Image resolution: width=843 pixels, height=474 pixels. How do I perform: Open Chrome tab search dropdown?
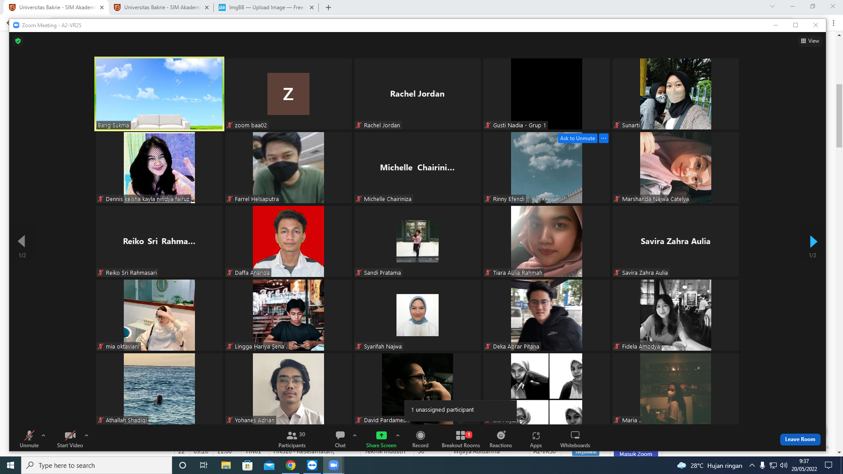pos(772,7)
